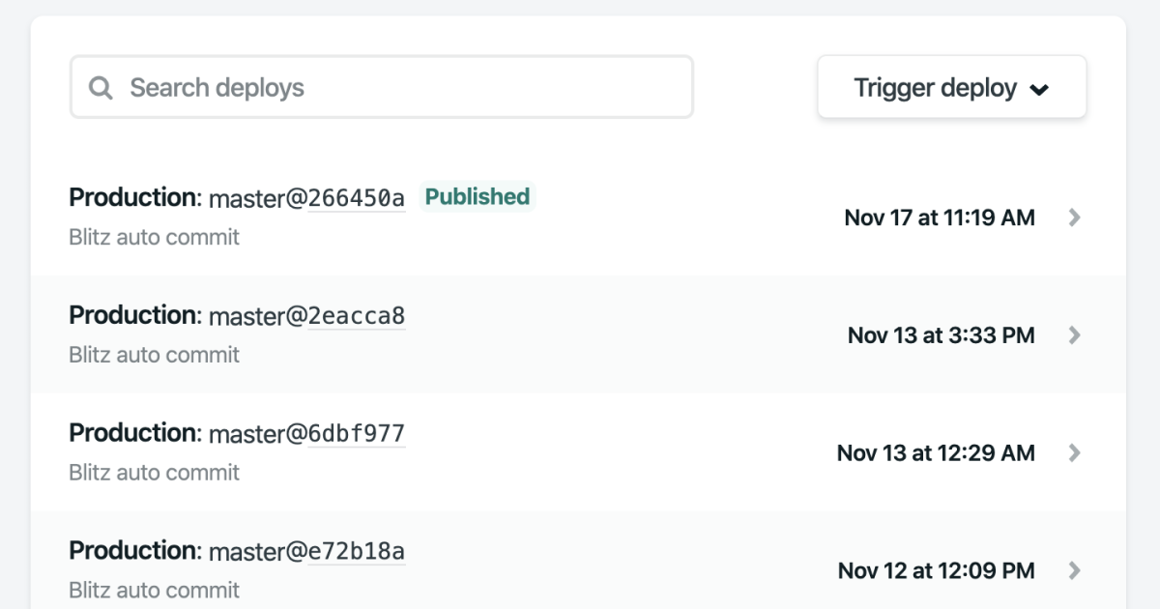The height and width of the screenshot is (609, 1160).
Task: Click the Published status badge
Action: click(x=478, y=197)
